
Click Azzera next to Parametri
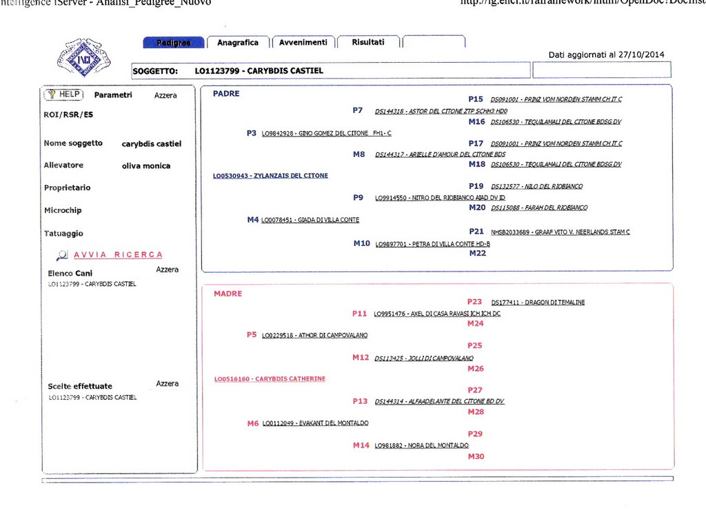click(x=165, y=95)
